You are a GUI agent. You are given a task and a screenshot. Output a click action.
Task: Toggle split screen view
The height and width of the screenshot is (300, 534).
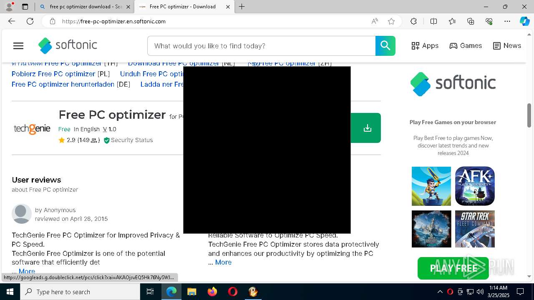pos(433,21)
